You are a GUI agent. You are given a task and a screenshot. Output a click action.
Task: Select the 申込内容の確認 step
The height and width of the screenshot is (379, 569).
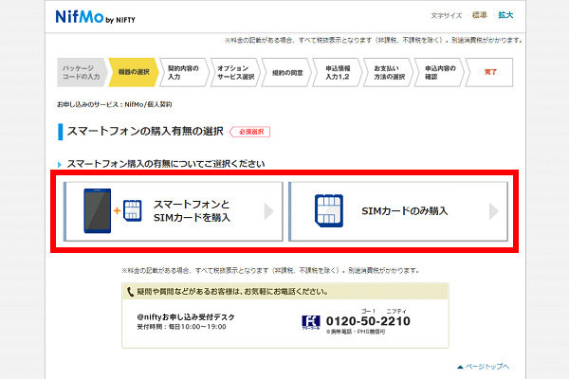(439, 72)
